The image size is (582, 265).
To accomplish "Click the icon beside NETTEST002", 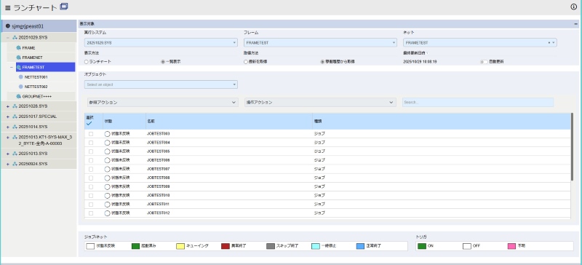I will tap(21, 87).
